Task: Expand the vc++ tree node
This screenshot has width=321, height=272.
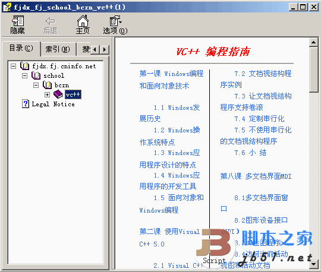Action: (x=47, y=94)
